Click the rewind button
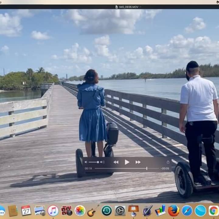 click(x=116, y=162)
